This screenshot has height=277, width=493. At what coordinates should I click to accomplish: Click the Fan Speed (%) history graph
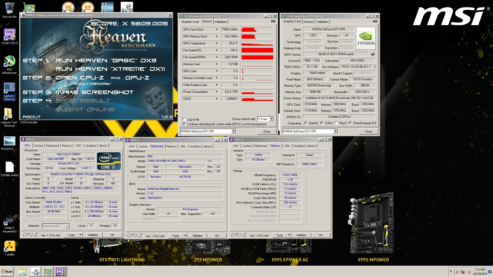257,50
